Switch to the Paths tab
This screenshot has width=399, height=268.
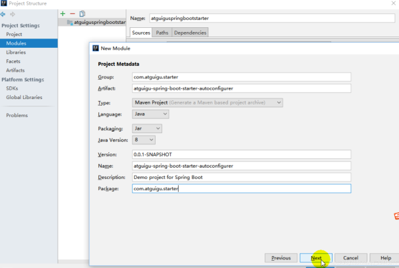coord(162,33)
